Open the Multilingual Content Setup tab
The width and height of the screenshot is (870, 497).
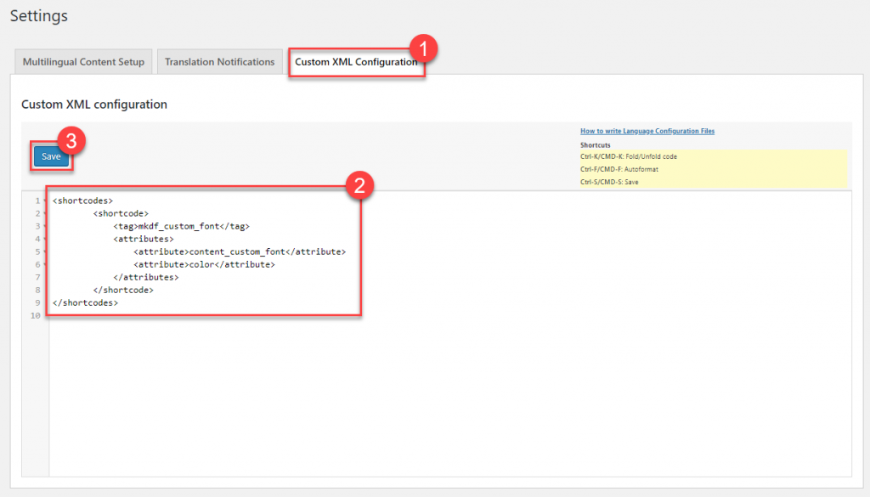coord(83,61)
